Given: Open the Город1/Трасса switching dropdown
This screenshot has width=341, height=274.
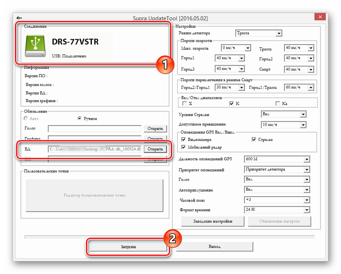Looking at the screenshot, I should (x=299, y=88).
